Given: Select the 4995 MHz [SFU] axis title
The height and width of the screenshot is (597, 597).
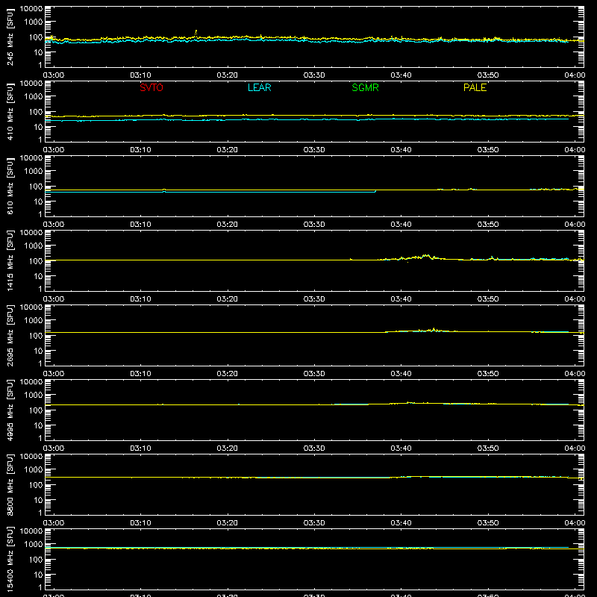Looking at the screenshot, I should click(x=10, y=410).
